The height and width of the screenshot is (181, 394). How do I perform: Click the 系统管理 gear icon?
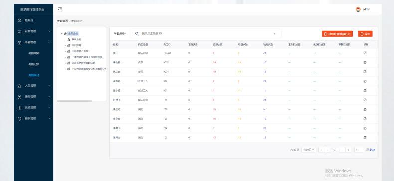(19, 108)
